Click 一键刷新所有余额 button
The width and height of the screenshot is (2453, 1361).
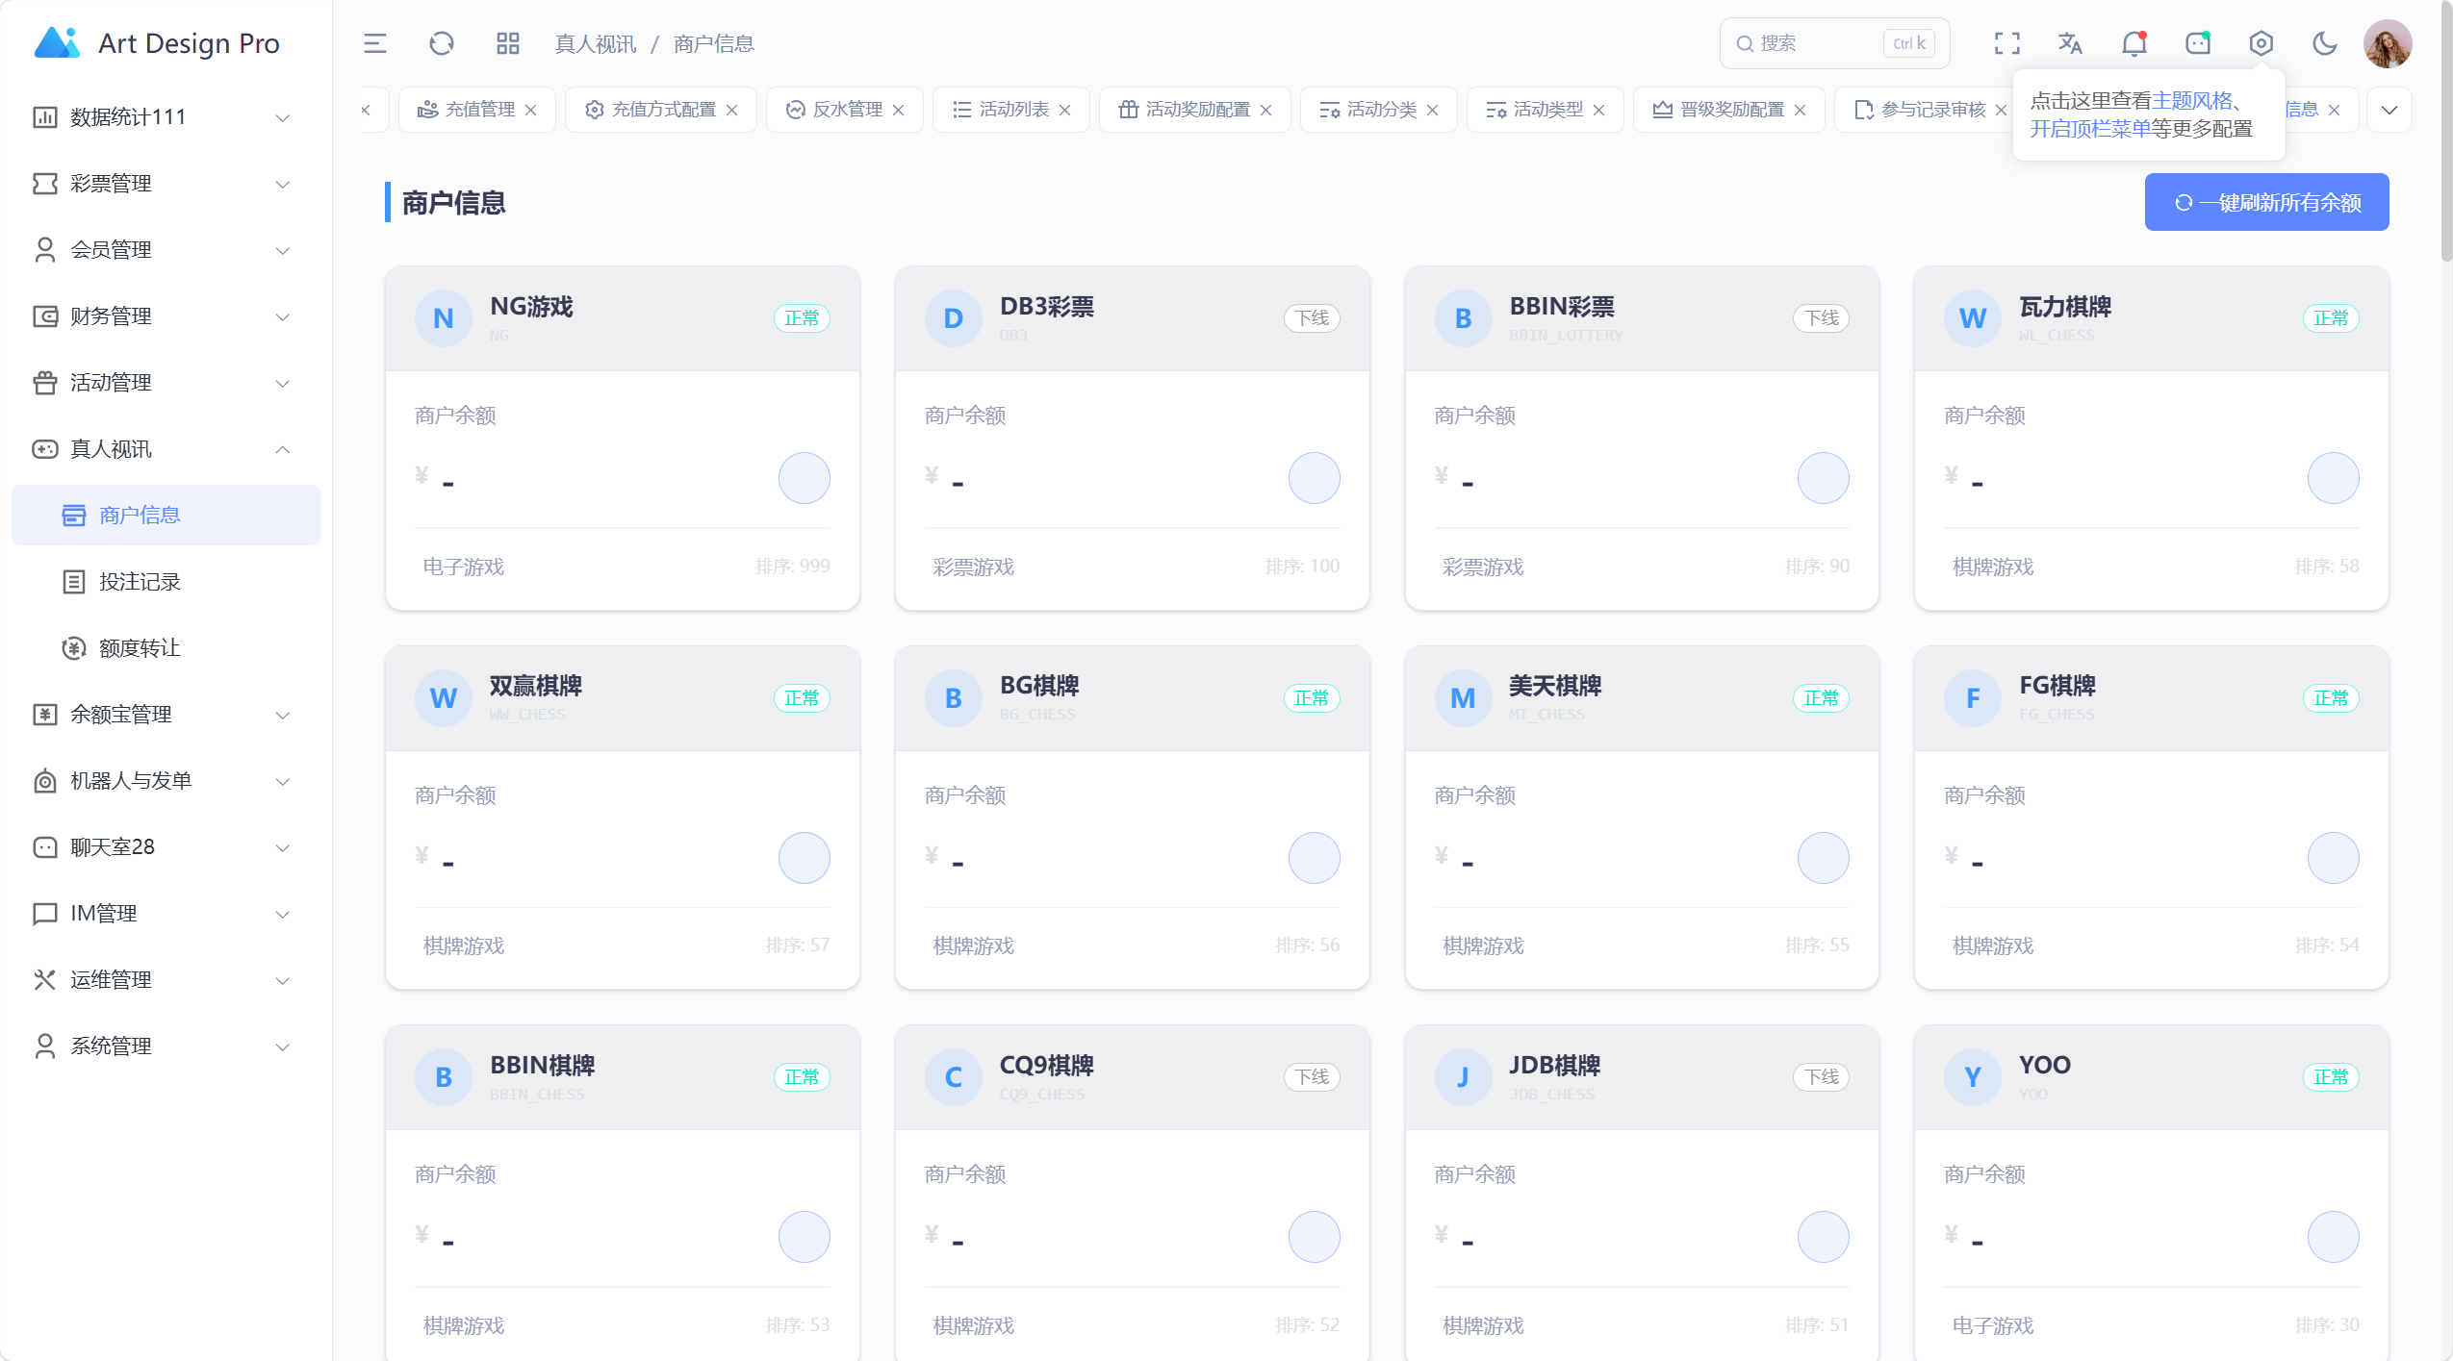[2266, 203]
